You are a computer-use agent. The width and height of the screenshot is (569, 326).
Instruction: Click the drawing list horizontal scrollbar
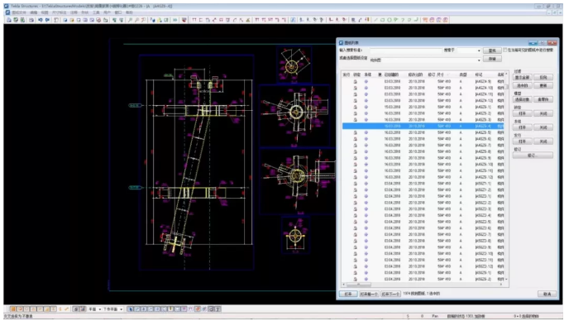[x=423, y=285]
